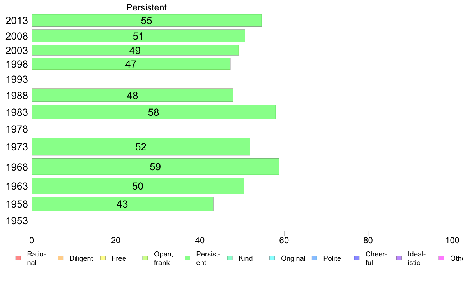Select the blue Polite legend swatch
463x286 pixels.
(x=315, y=258)
